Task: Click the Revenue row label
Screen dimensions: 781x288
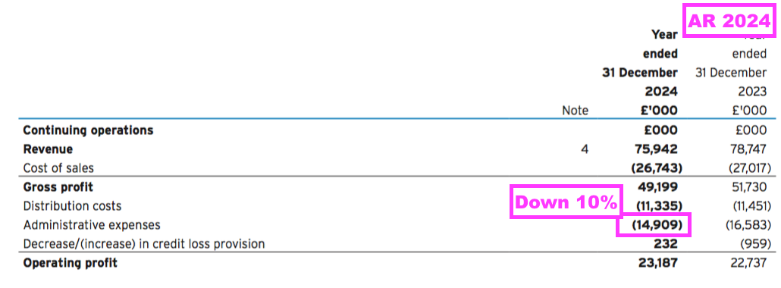Action: pyautogui.click(x=48, y=149)
